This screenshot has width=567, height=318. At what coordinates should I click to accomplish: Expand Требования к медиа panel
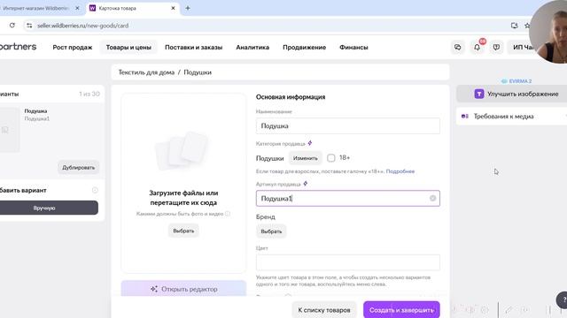512,116
